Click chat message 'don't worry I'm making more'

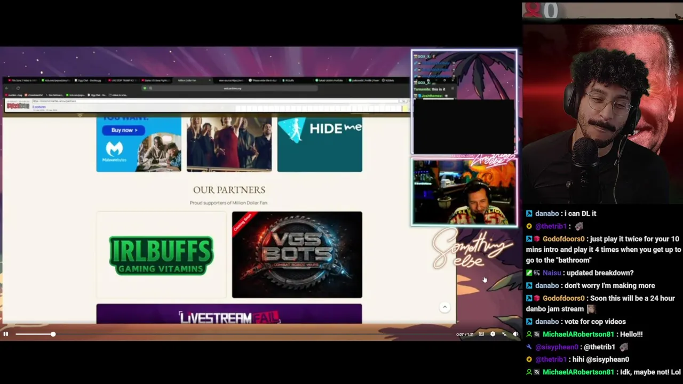click(609, 285)
